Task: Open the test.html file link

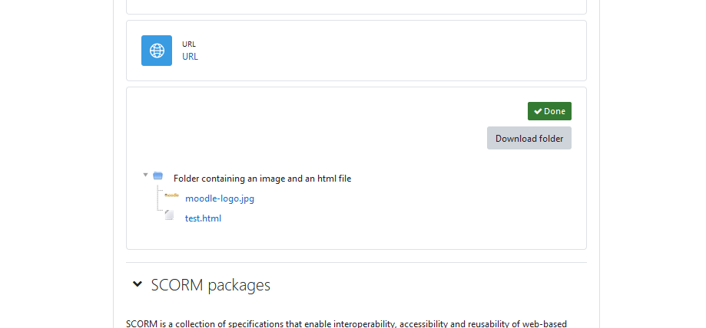Action: 203,218
